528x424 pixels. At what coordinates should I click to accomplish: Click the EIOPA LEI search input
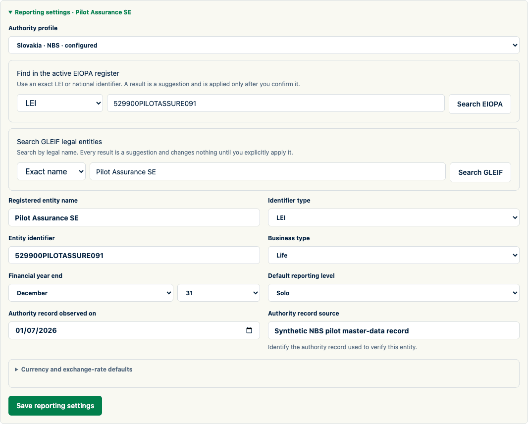pos(276,103)
